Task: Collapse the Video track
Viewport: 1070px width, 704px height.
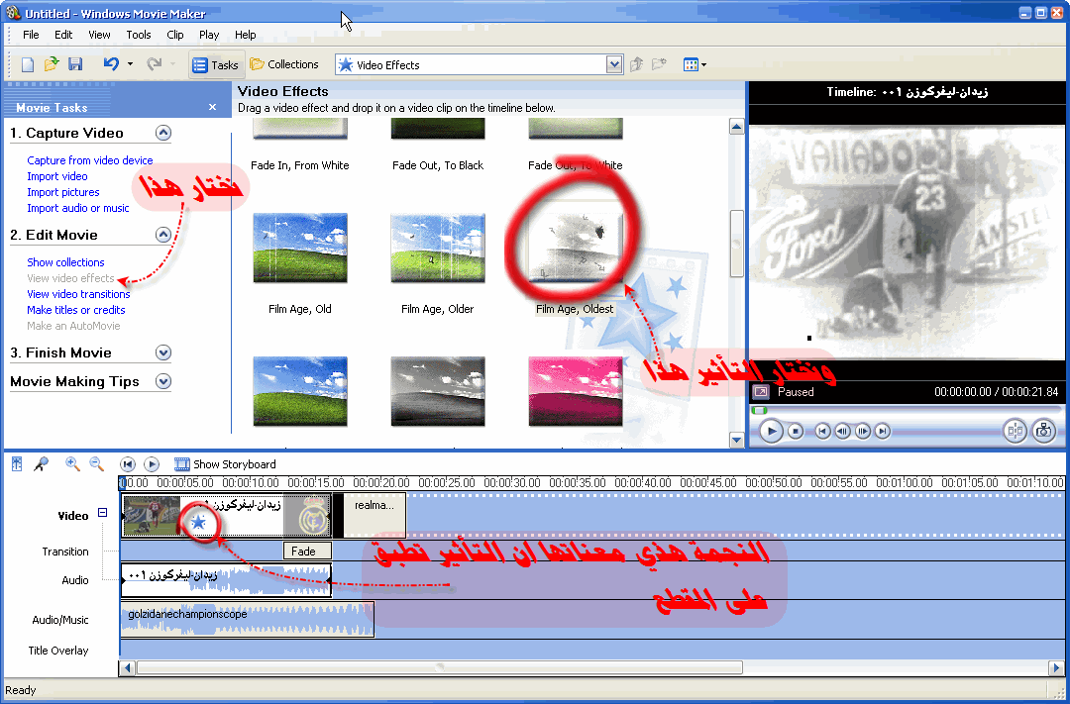Action: 102,512
